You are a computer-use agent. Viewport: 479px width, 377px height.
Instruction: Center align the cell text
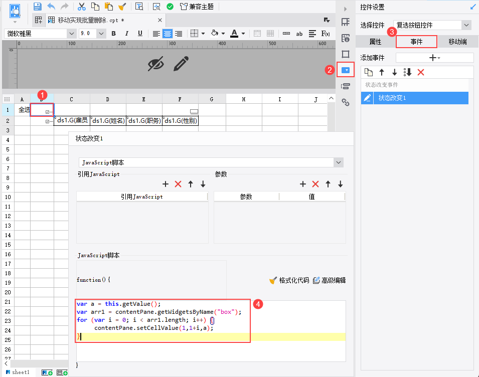click(x=167, y=34)
